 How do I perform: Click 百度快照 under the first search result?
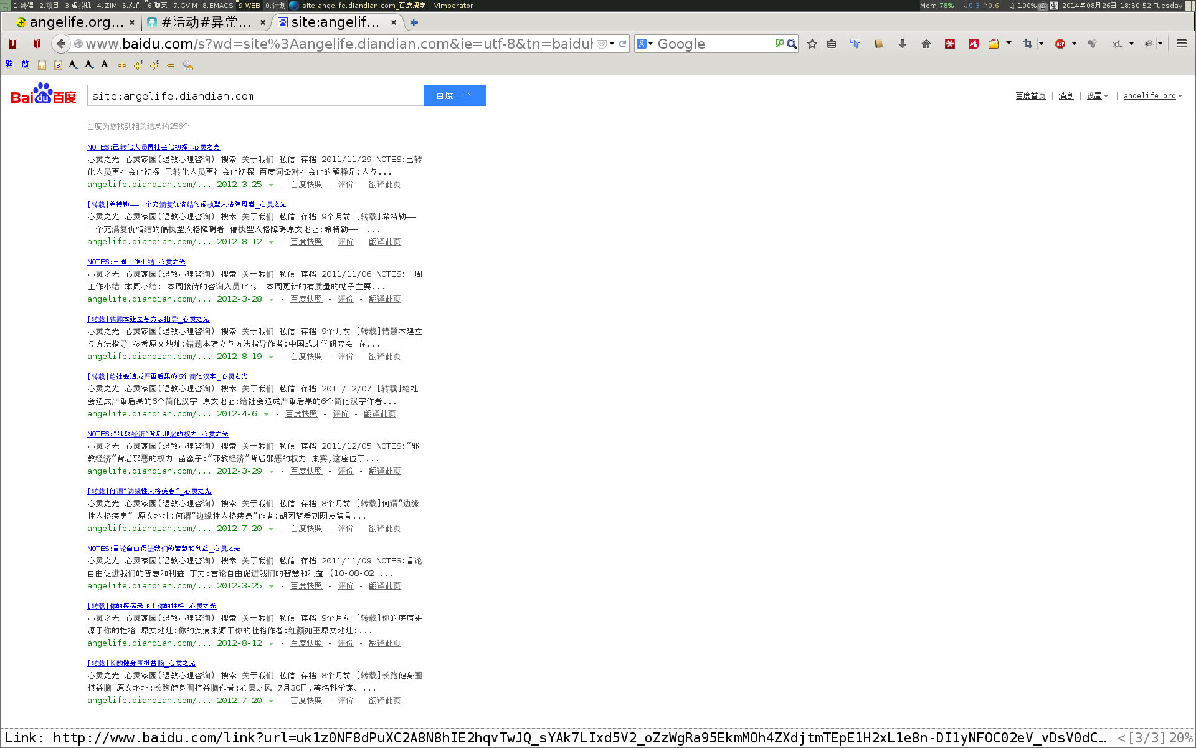[x=306, y=185]
